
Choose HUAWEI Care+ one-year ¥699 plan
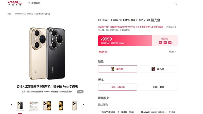pos(117,111)
